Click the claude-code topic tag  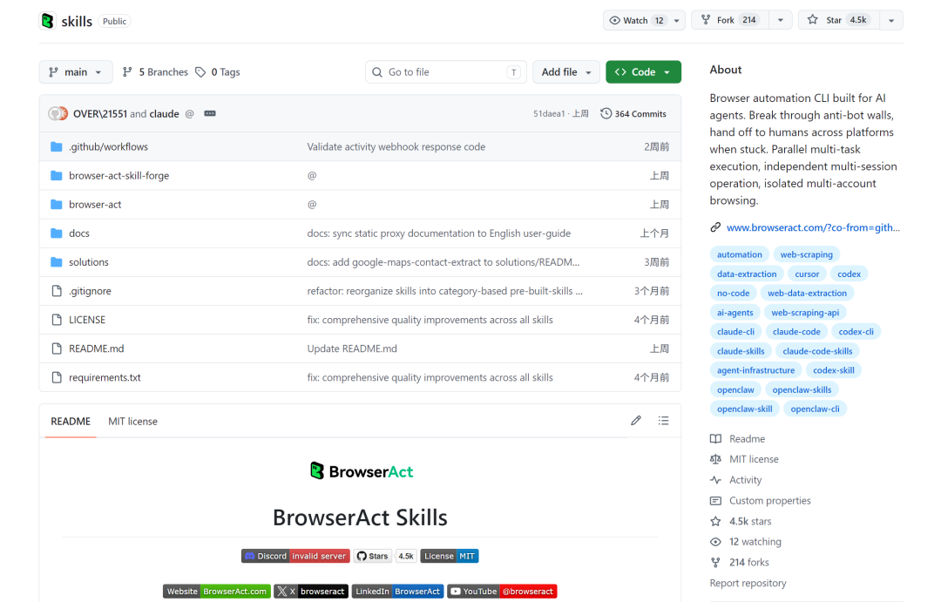coord(796,331)
